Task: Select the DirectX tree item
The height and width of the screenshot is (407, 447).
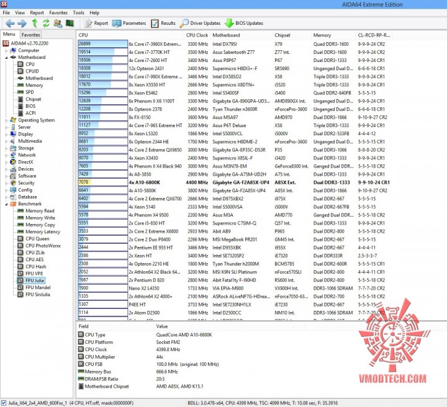Action: click(x=22, y=162)
